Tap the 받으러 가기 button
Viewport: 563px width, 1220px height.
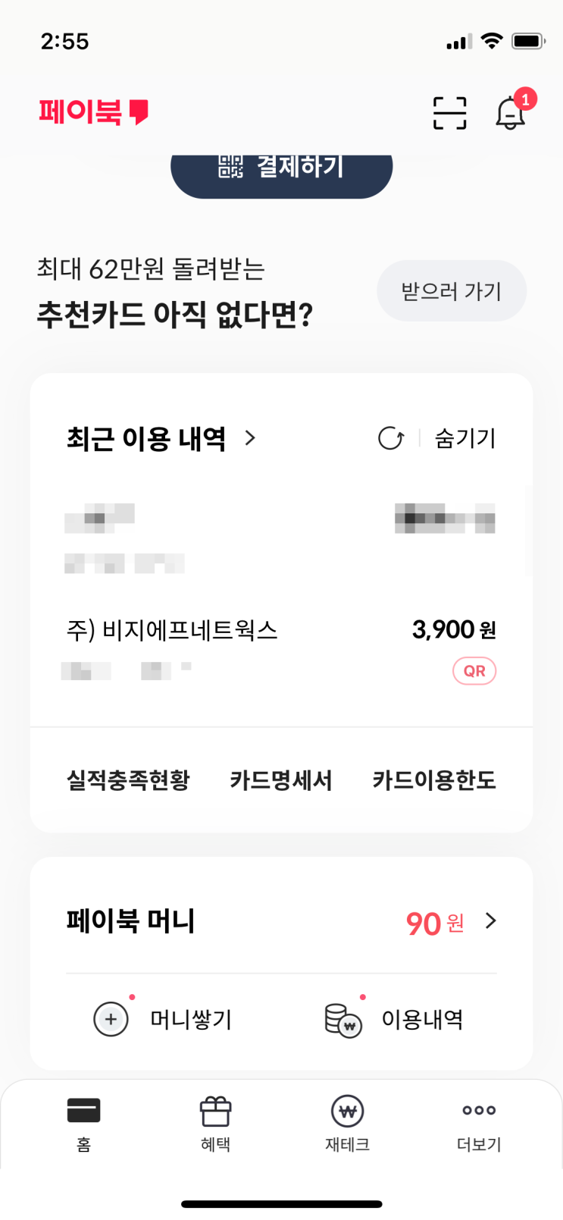452,291
